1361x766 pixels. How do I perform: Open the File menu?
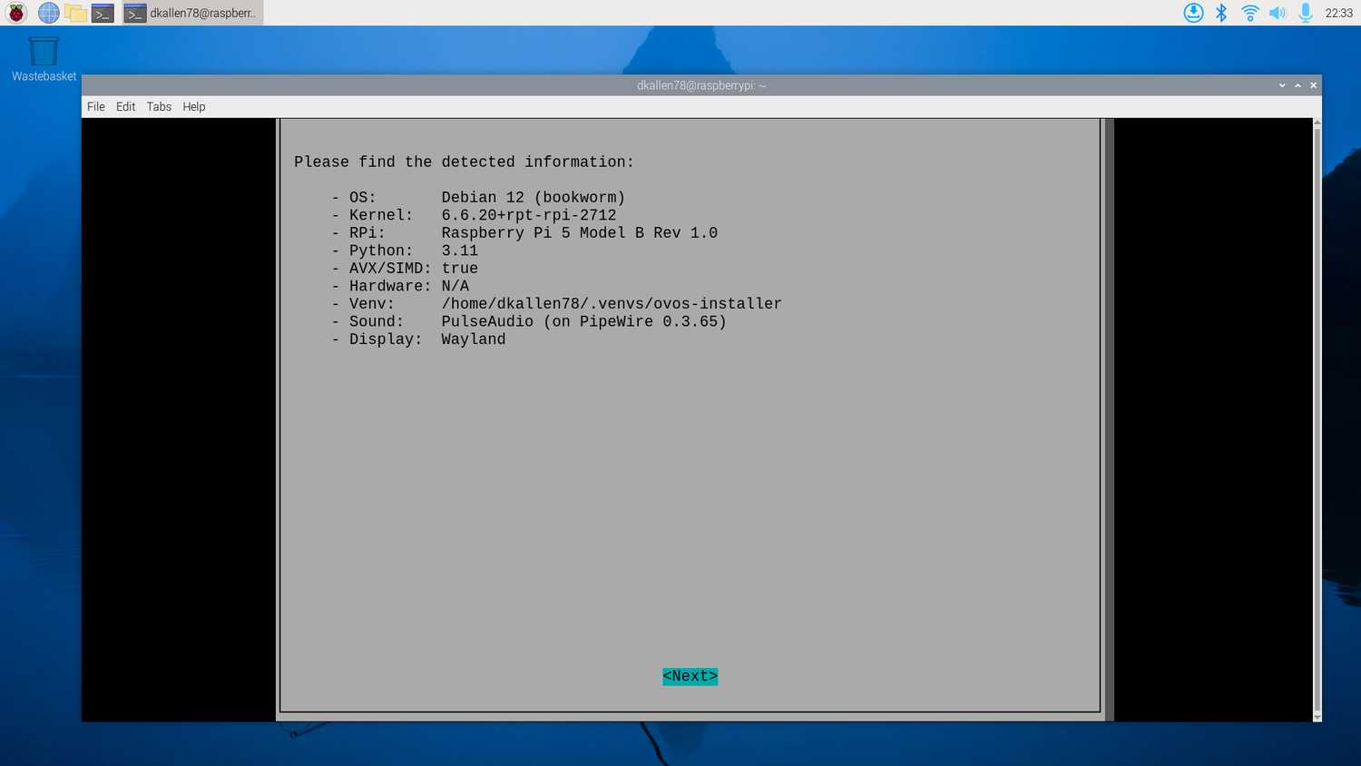96,107
